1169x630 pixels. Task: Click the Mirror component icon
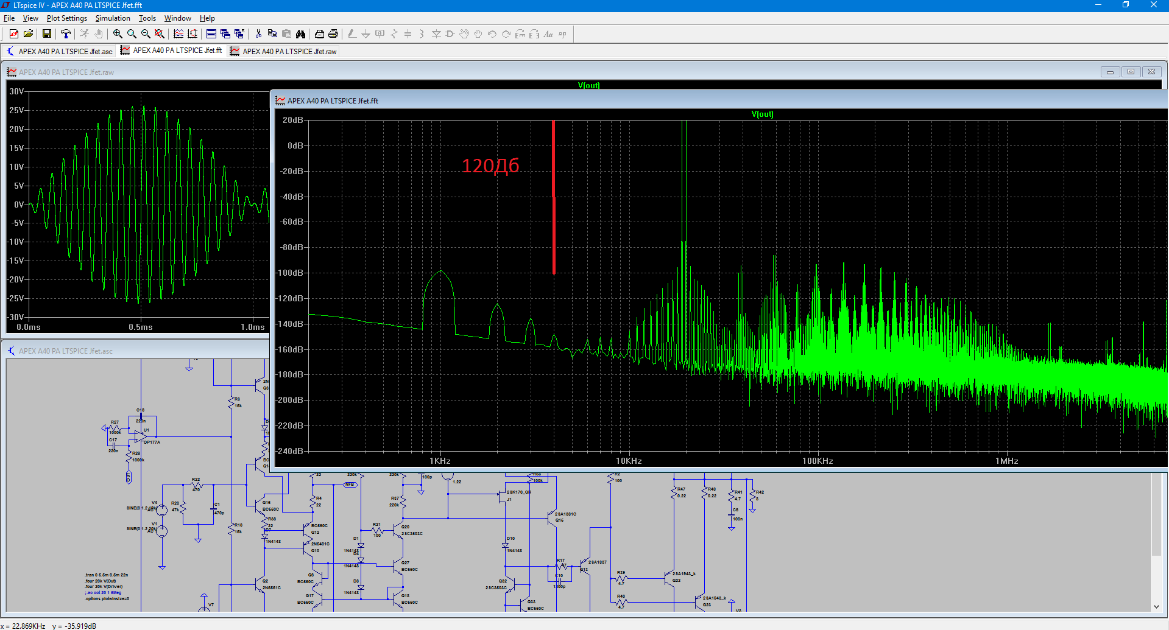point(534,34)
